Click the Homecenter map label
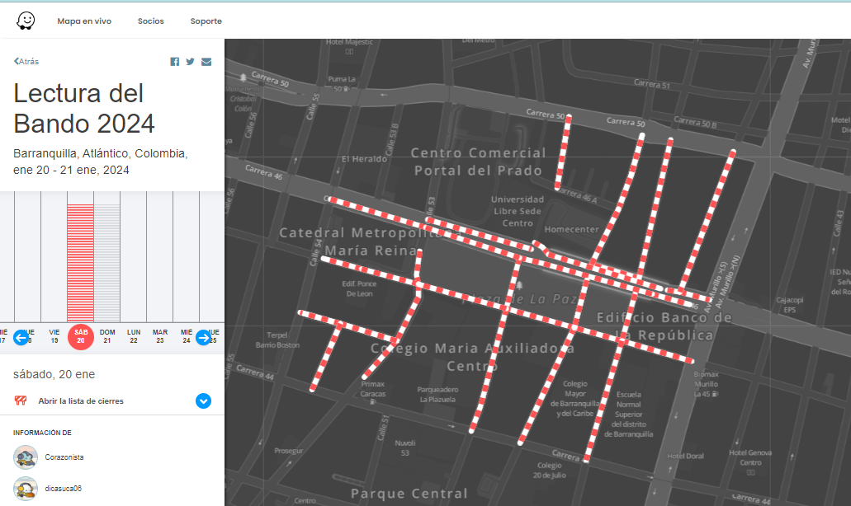Image resolution: width=851 pixels, height=506 pixels. [571, 229]
